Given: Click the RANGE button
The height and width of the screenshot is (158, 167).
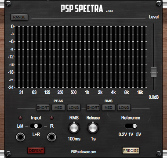Looking at the screenshot, I should [x=19, y=17].
